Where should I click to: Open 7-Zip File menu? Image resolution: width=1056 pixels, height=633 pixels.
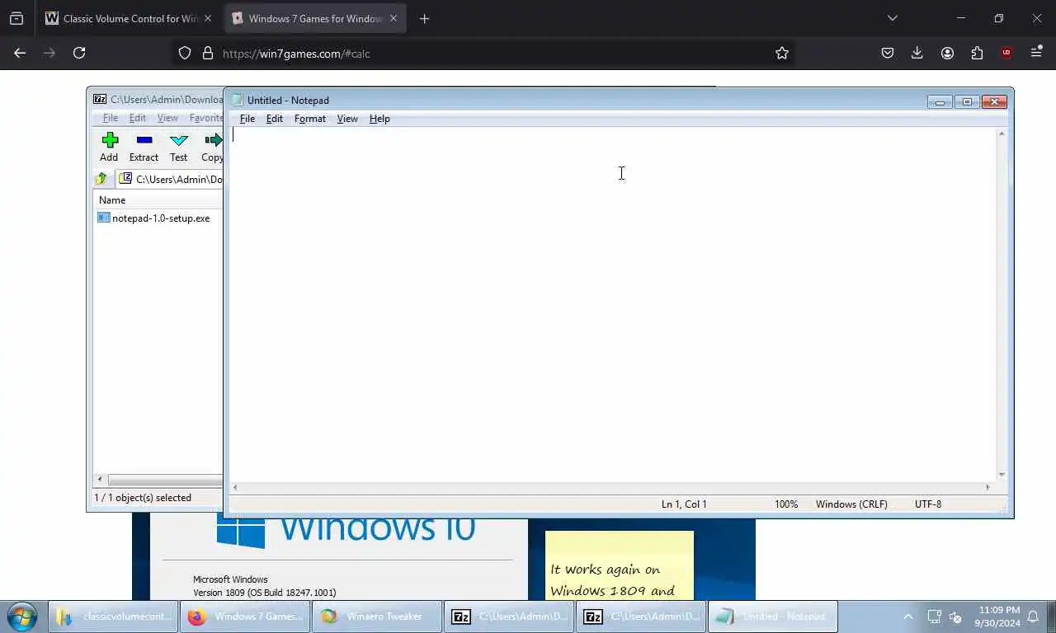110,118
